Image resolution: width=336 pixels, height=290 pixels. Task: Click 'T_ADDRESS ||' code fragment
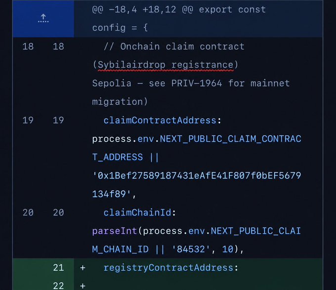(126, 157)
